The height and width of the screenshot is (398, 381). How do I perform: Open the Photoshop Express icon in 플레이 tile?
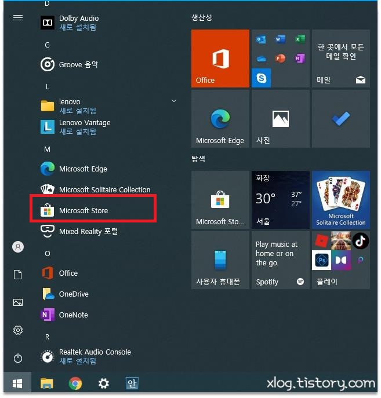(x=321, y=260)
